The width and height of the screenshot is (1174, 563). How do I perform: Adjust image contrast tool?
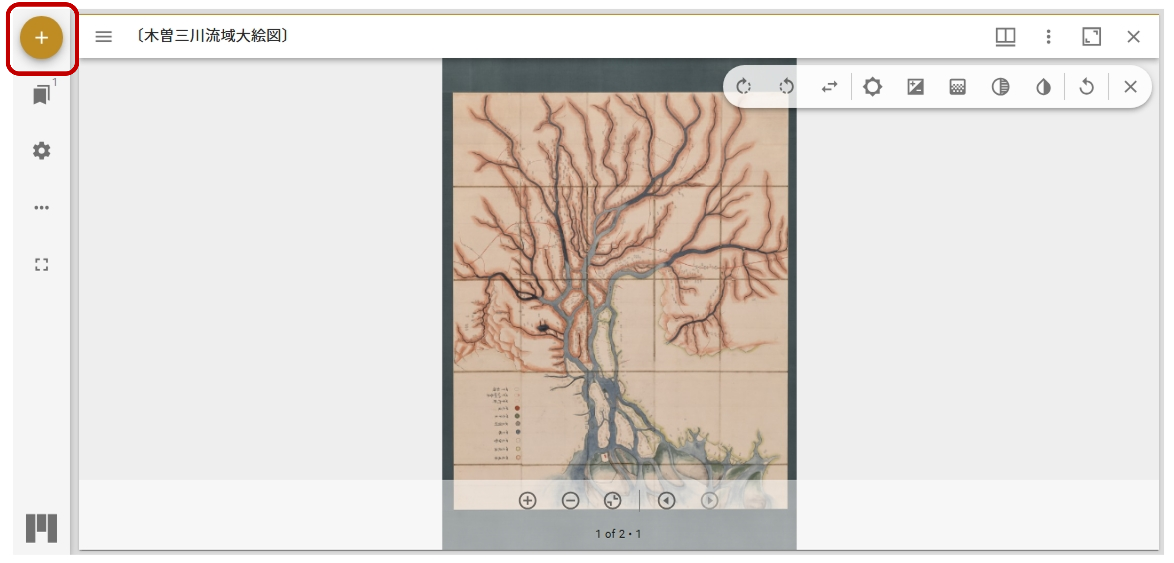point(915,86)
